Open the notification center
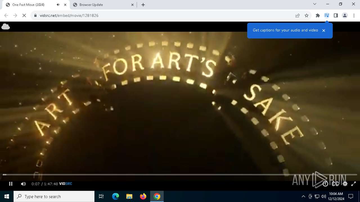The height and width of the screenshot is (202, 360). 351,196
